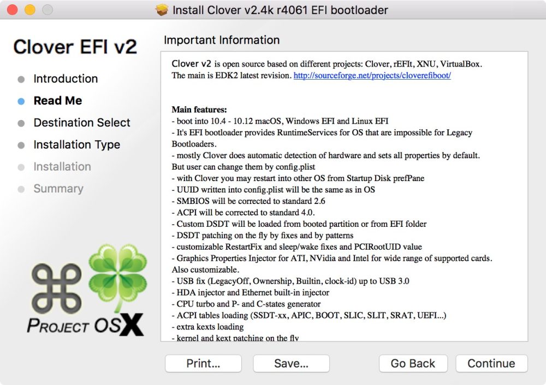Click the bullet beside Destination Select
Image resolution: width=546 pixels, height=385 pixels.
21,123
